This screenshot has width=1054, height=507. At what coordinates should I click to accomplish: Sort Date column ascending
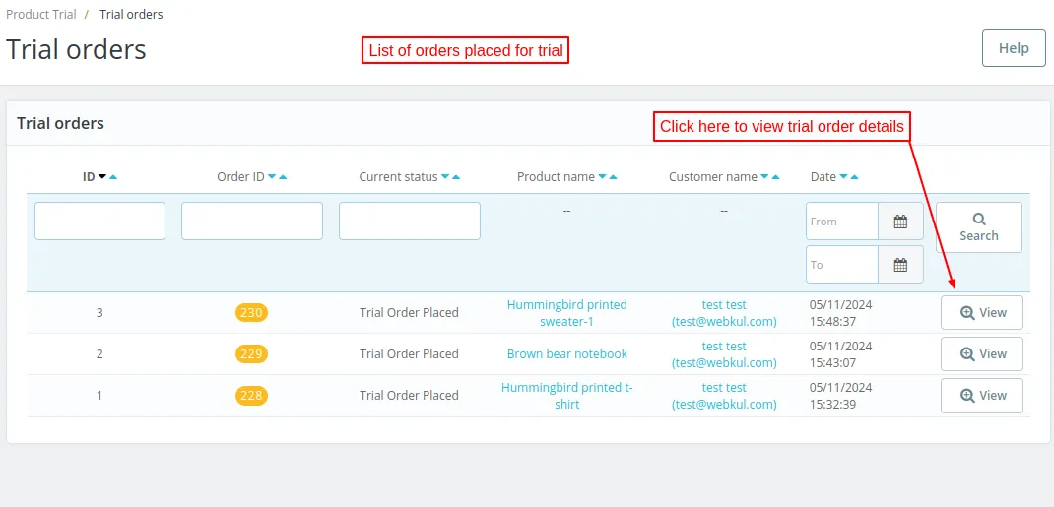point(854,177)
